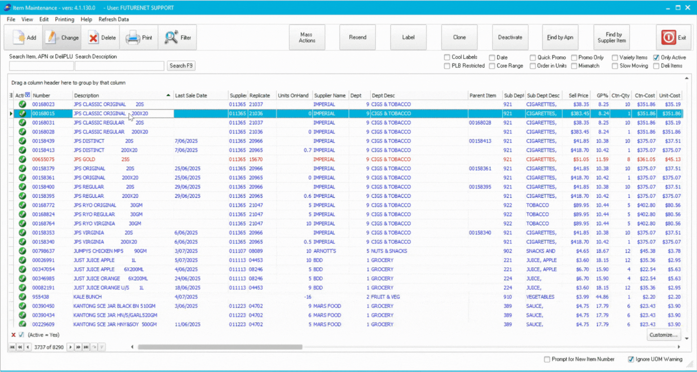The height and width of the screenshot is (372, 697).
Task: Click the Mass Actions button
Action: (x=307, y=37)
